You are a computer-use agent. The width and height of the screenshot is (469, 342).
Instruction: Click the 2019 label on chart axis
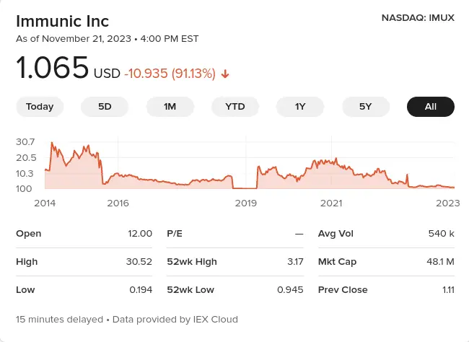(x=246, y=203)
